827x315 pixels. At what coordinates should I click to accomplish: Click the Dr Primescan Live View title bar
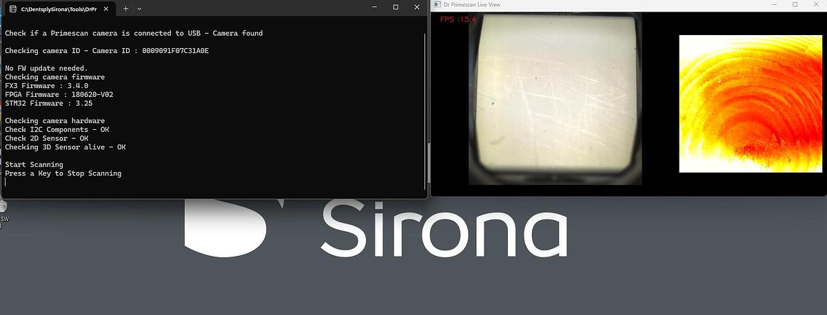pyautogui.click(x=586, y=5)
